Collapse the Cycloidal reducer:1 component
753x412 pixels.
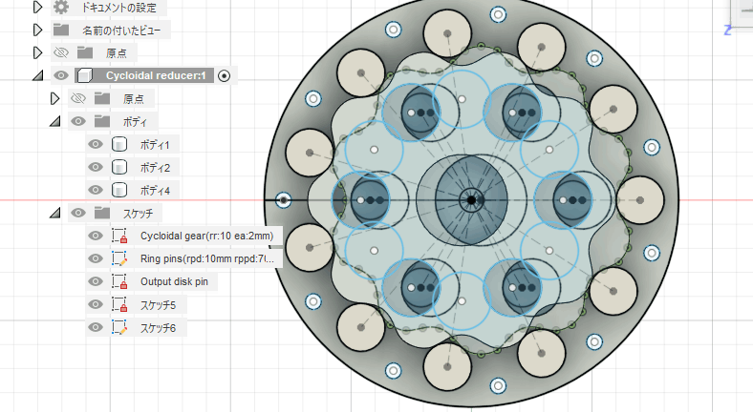pyautogui.click(x=38, y=75)
